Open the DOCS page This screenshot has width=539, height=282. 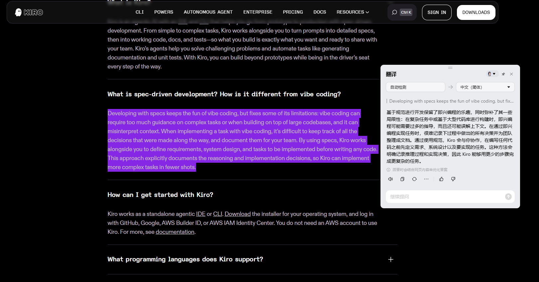click(320, 12)
